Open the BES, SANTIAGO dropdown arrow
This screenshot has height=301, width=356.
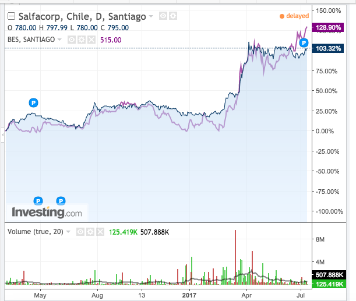pos(59,40)
